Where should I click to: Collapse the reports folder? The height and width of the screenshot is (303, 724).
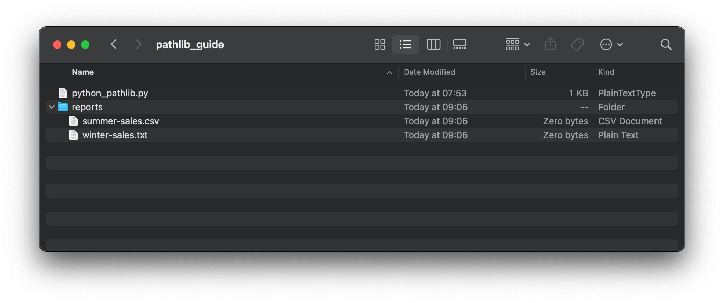click(x=52, y=107)
